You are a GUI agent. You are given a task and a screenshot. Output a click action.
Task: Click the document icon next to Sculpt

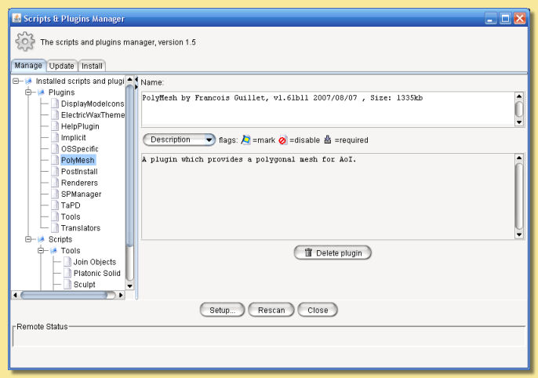67,285
